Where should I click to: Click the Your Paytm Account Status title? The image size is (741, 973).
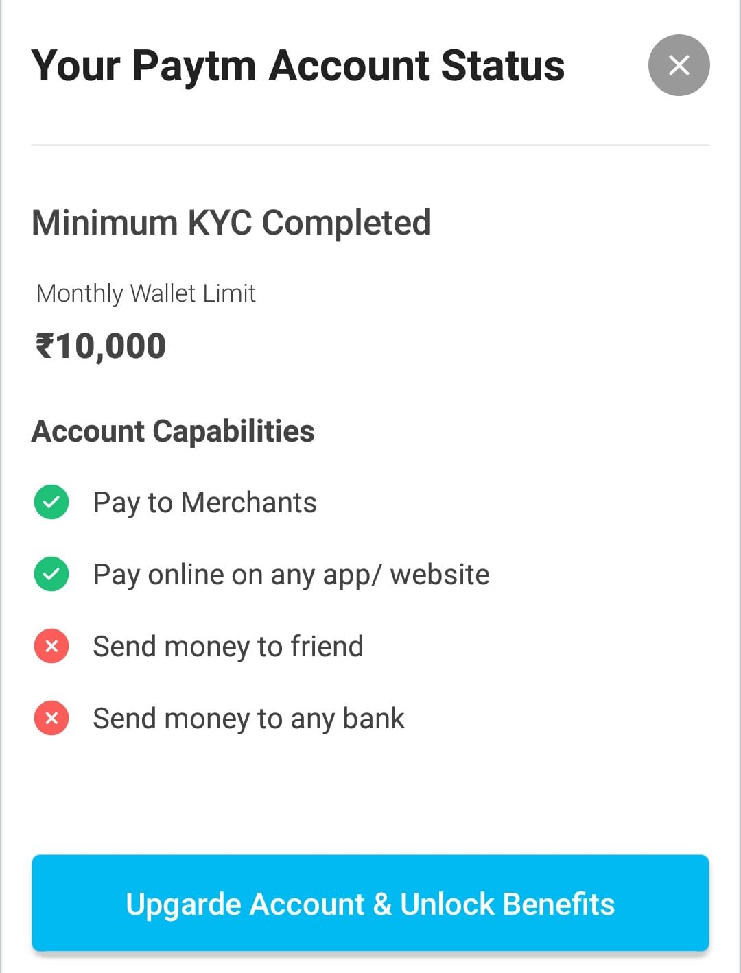pyautogui.click(x=298, y=66)
